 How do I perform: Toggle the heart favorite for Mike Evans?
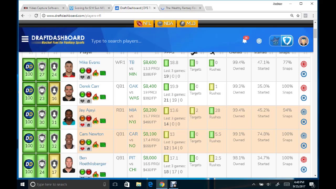coord(82,77)
